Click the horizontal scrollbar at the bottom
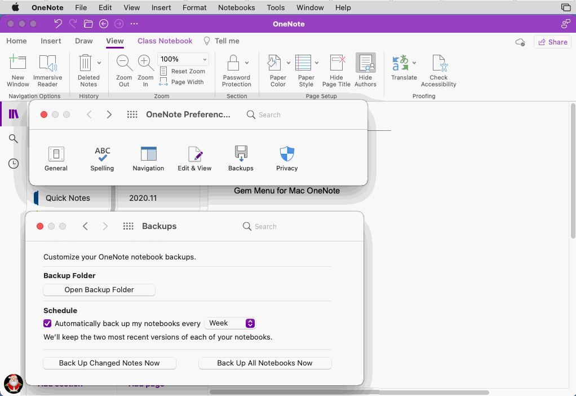 349,392
